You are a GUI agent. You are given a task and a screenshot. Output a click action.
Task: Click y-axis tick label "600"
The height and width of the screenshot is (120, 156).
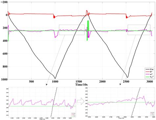[x=5, y=53]
